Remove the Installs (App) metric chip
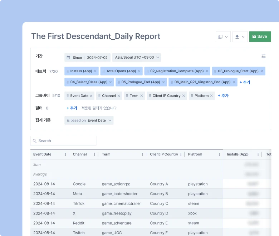279x236 pixels. 95,71
